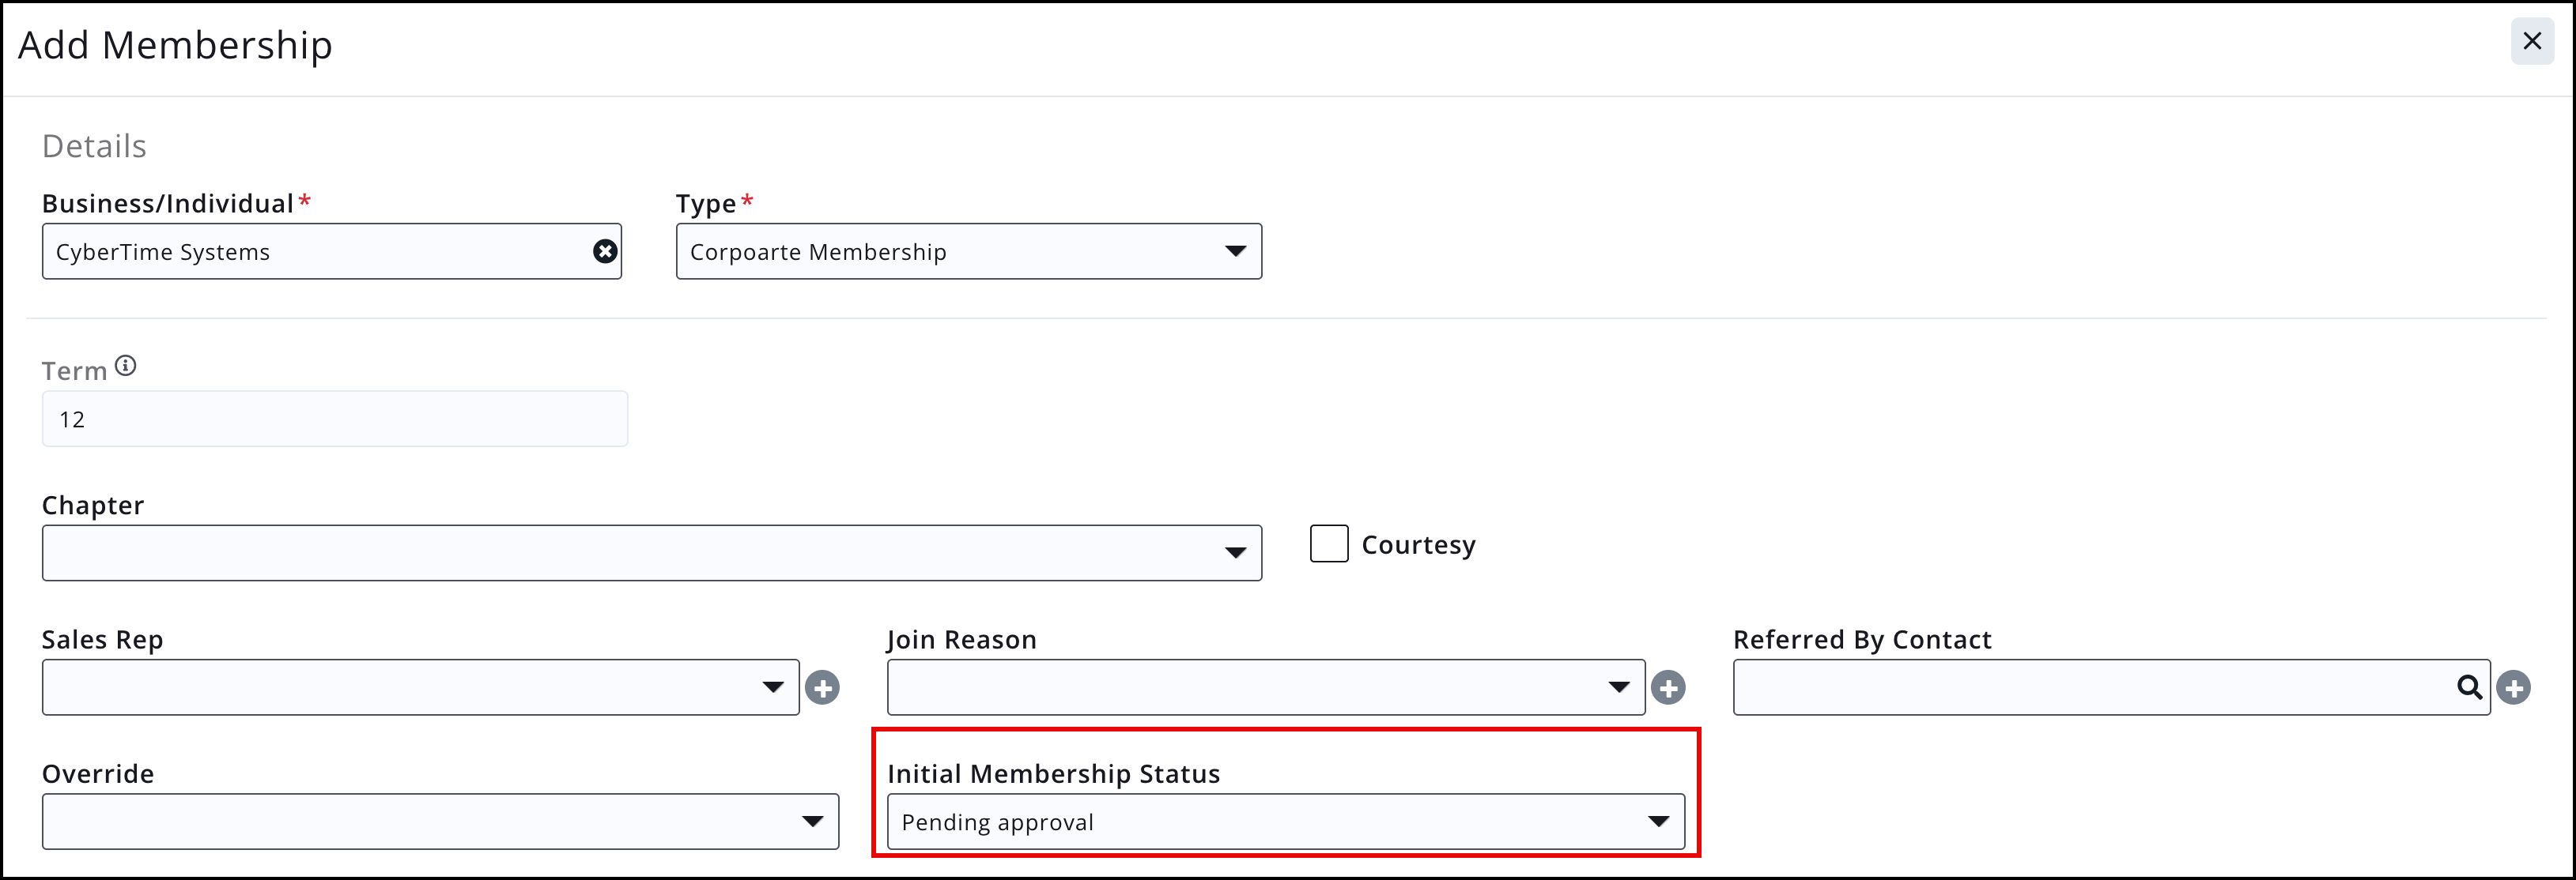This screenshot has height=880, width=2576.
Task: Open the Join Reason dropdown
Action: coord(1266,687)
